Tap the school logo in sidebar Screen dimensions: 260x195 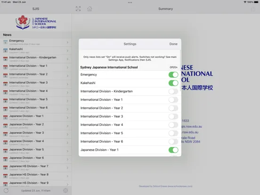coord(36,23)
